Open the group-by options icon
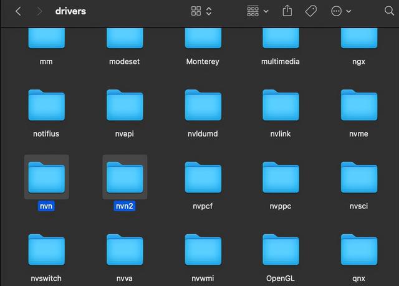The width and height of the screenshot is (399, 286). (252, 11)
